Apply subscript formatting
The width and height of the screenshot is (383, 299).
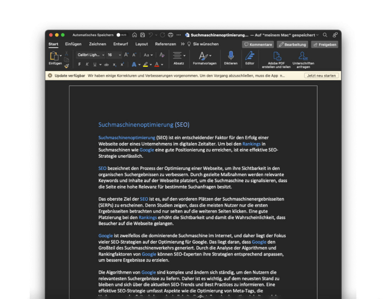click(114, 64)
